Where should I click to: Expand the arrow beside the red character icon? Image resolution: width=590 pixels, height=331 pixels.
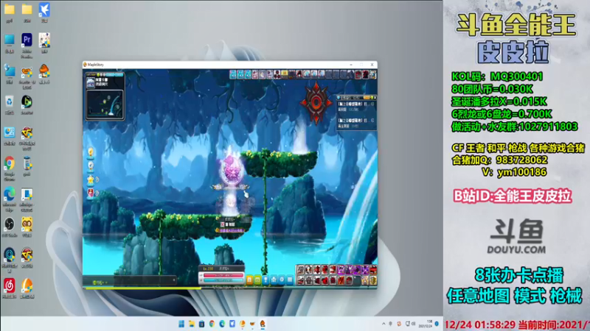coord(97,193)
